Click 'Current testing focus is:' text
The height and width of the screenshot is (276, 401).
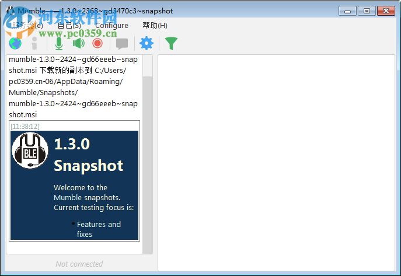point(94,208)
